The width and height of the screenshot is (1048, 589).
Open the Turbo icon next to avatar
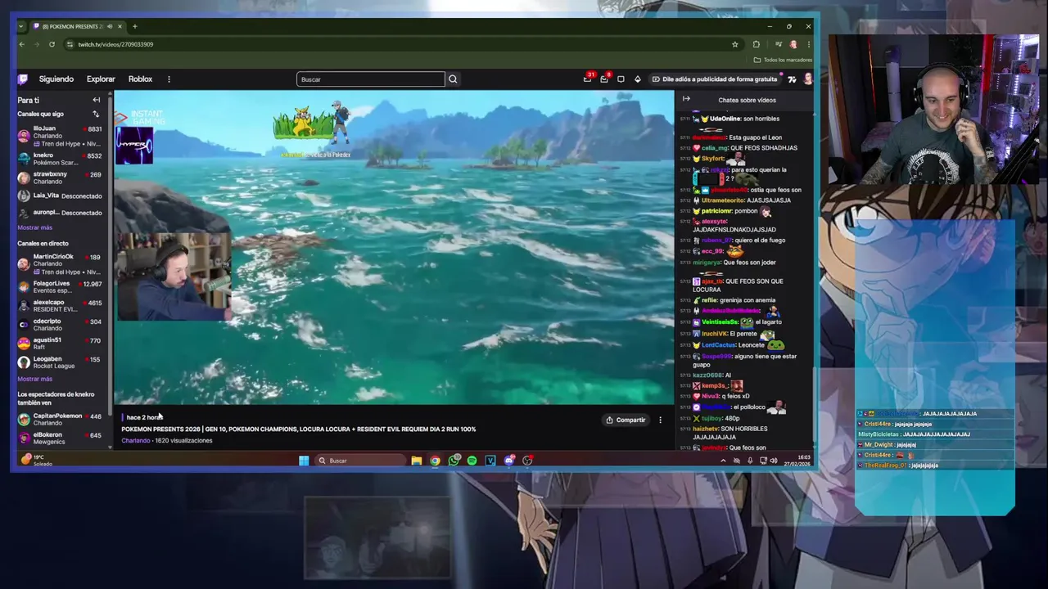(x=792, y=79)
